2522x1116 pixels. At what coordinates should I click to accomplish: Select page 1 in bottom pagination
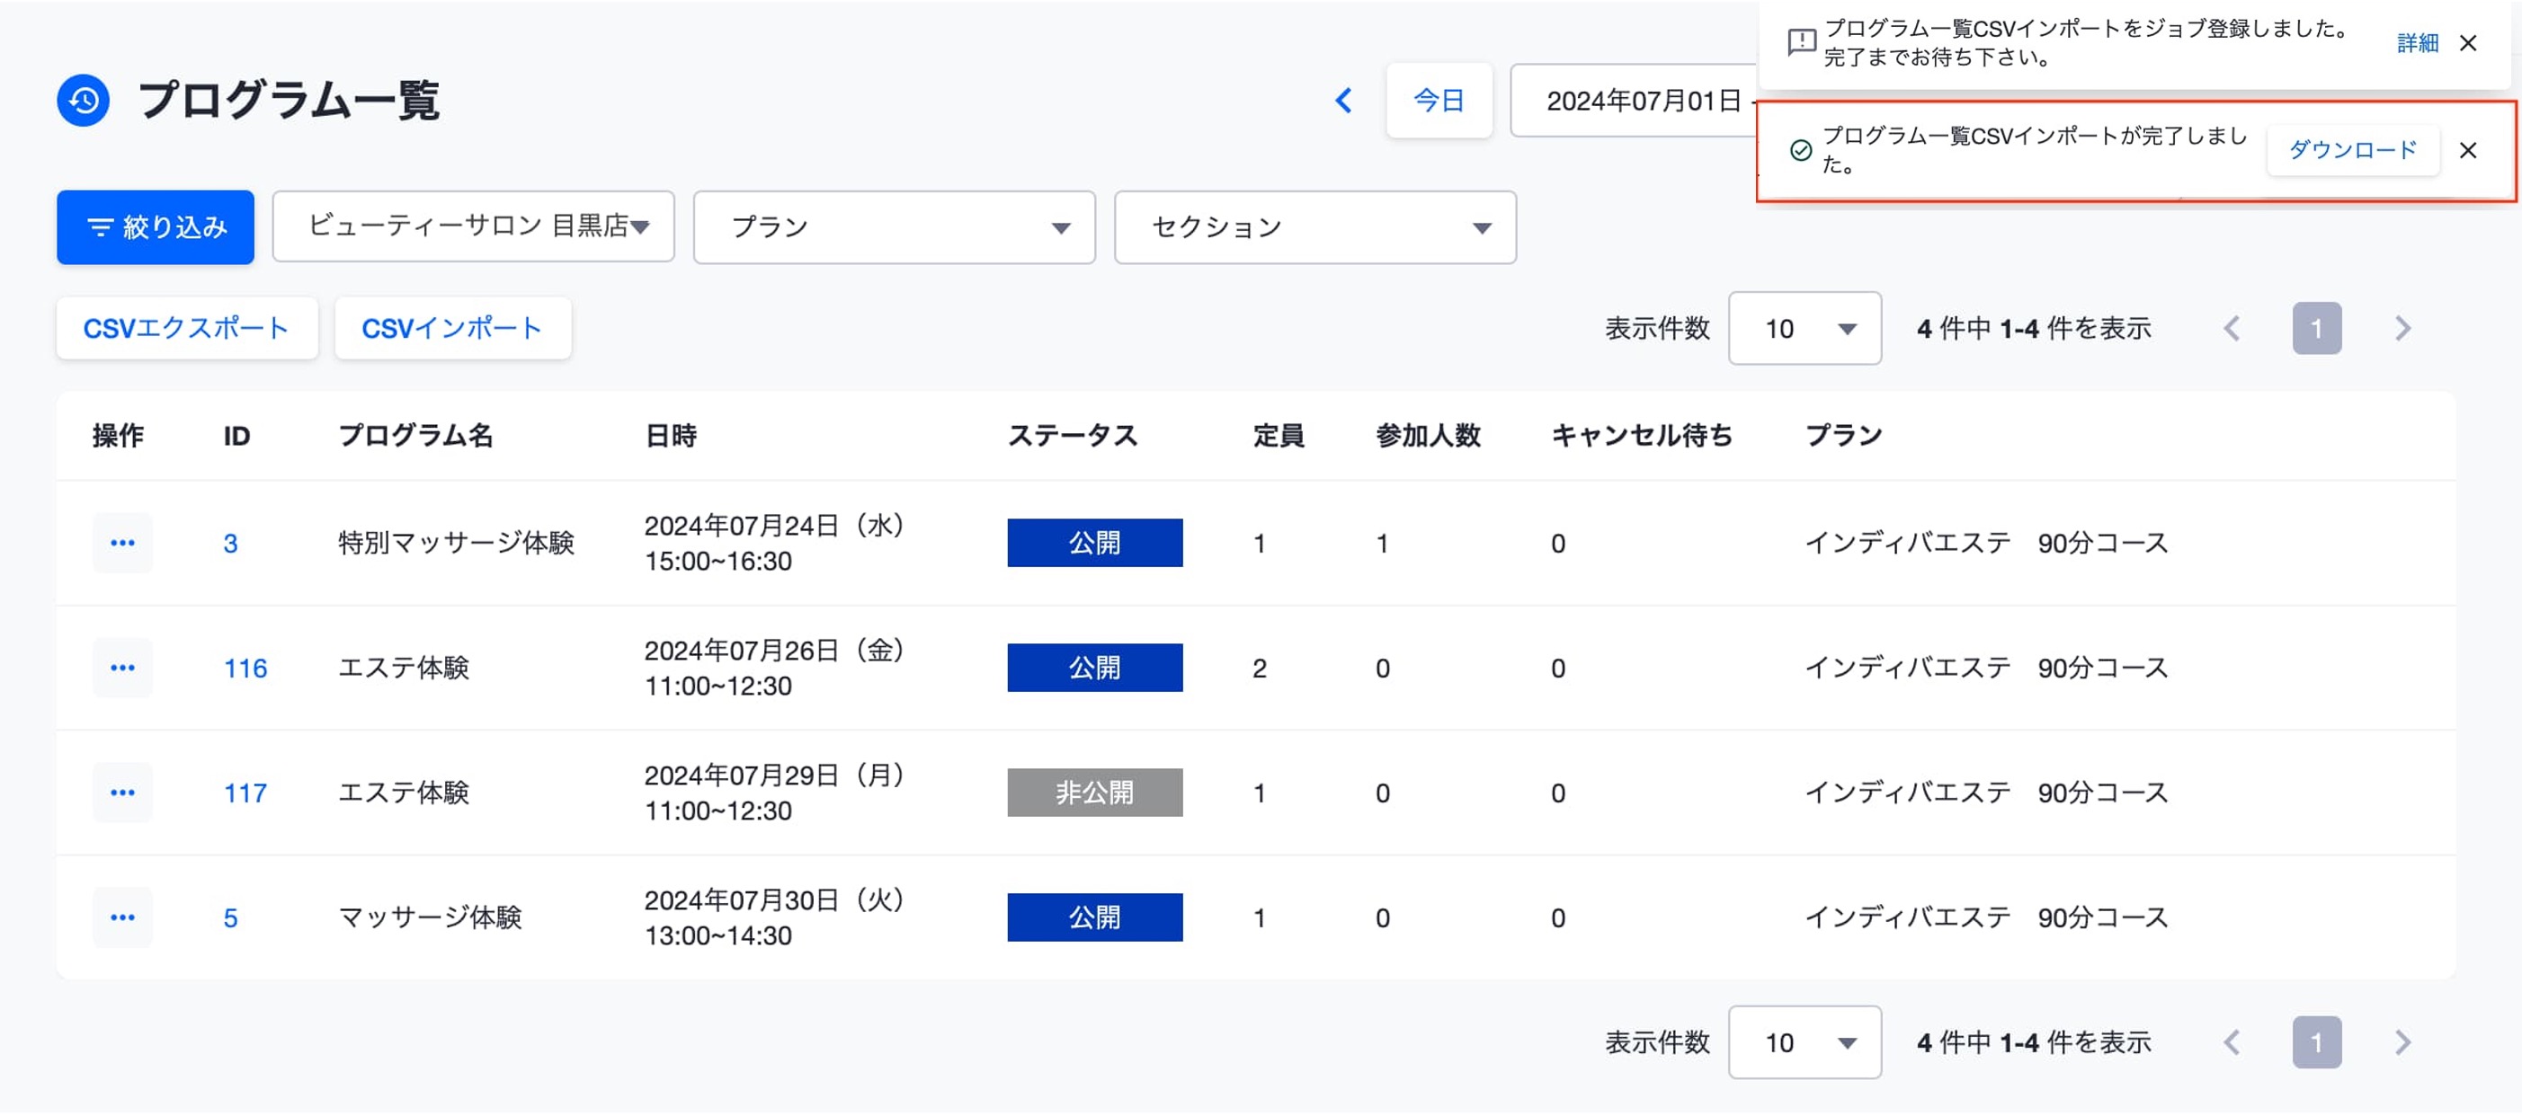click(x=2316, y=1043)
